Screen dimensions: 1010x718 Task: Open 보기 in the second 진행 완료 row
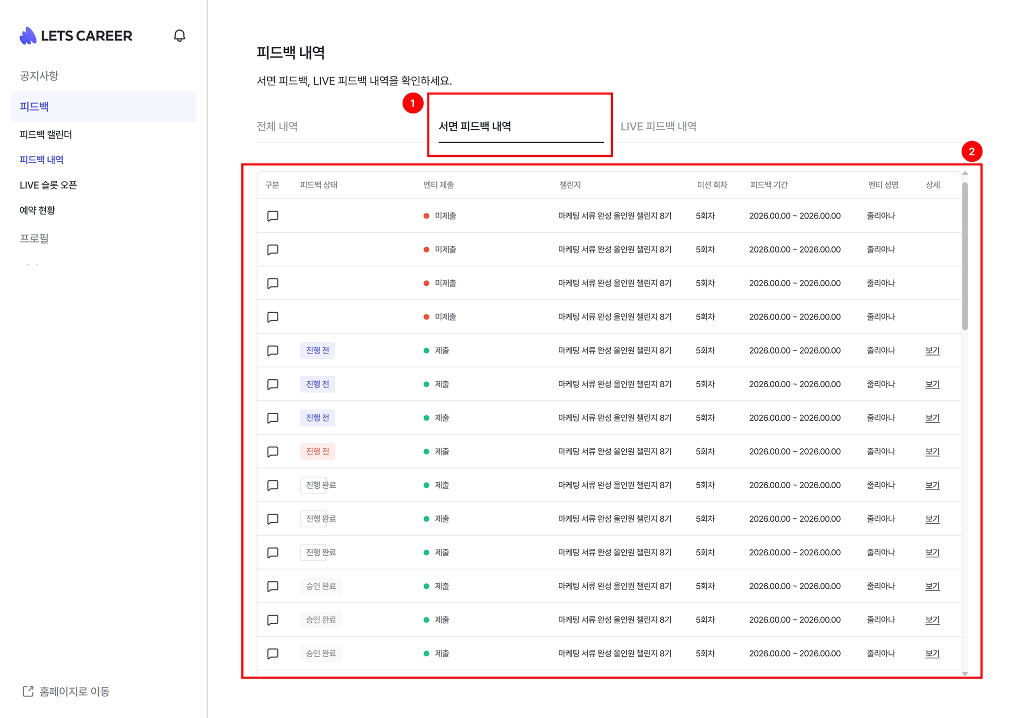coord(932,519)
